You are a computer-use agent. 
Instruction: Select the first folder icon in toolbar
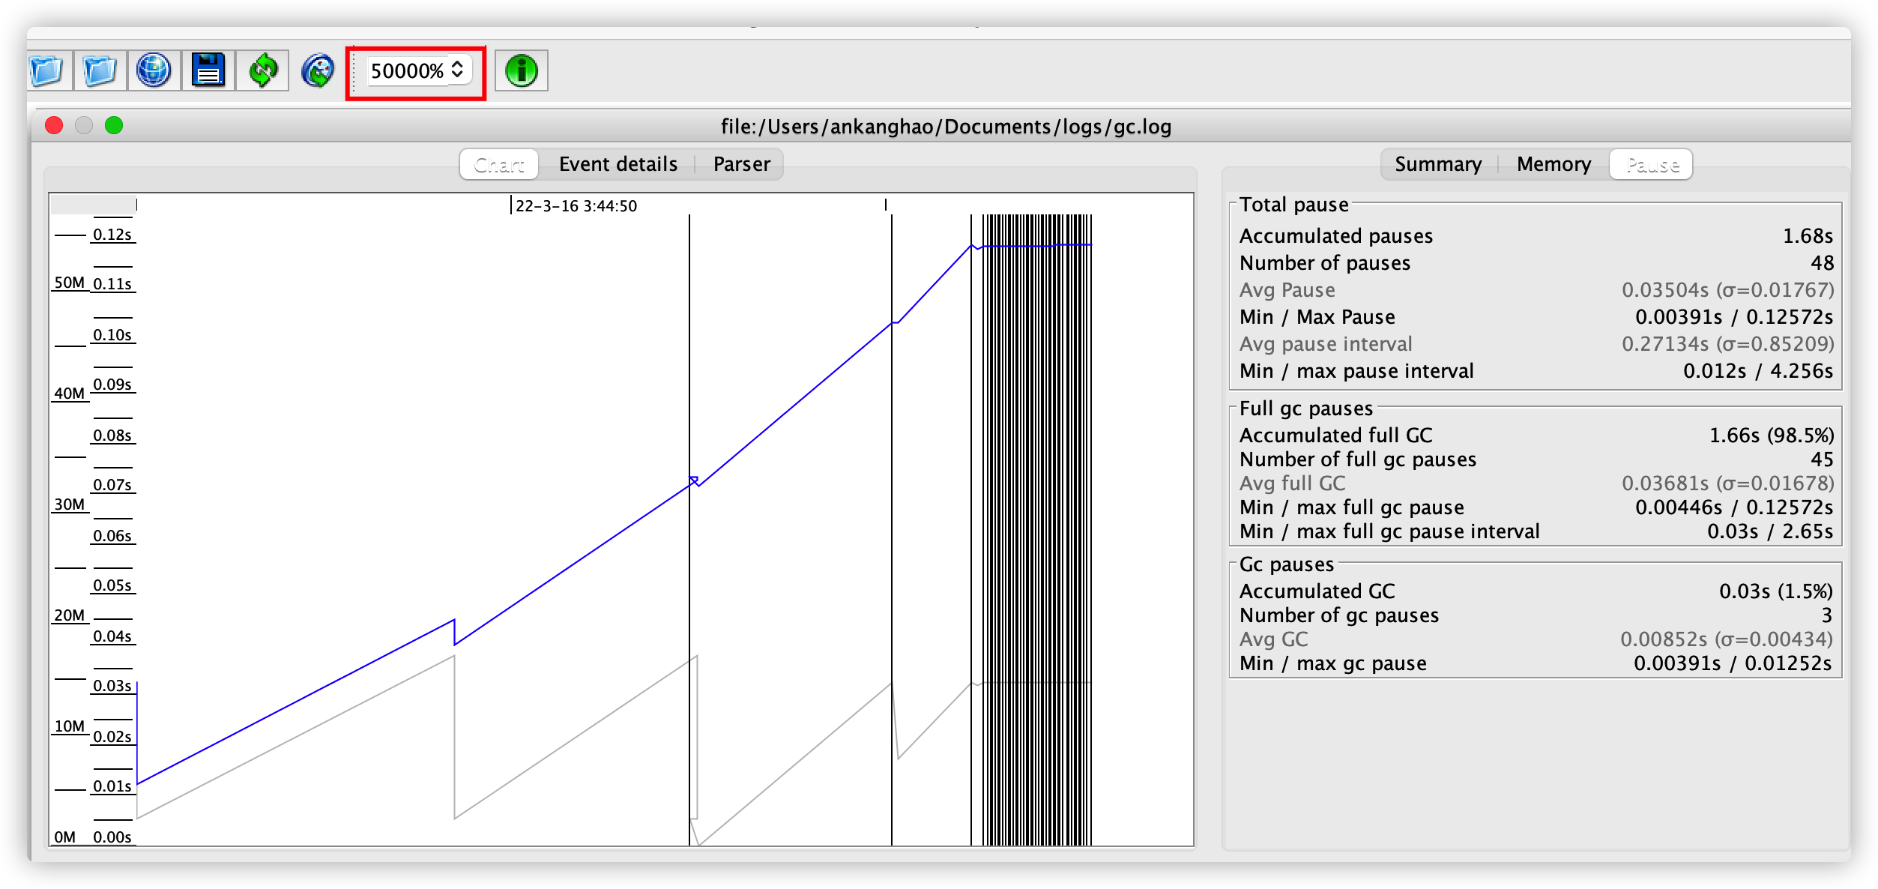tap(46, 70)
